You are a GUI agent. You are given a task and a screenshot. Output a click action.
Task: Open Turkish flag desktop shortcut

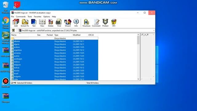point(17,6)
